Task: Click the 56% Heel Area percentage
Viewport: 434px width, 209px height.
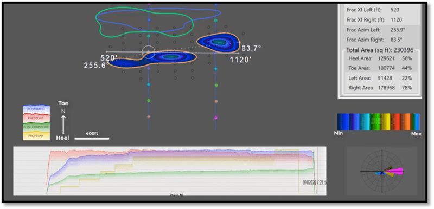Action: 407,58
